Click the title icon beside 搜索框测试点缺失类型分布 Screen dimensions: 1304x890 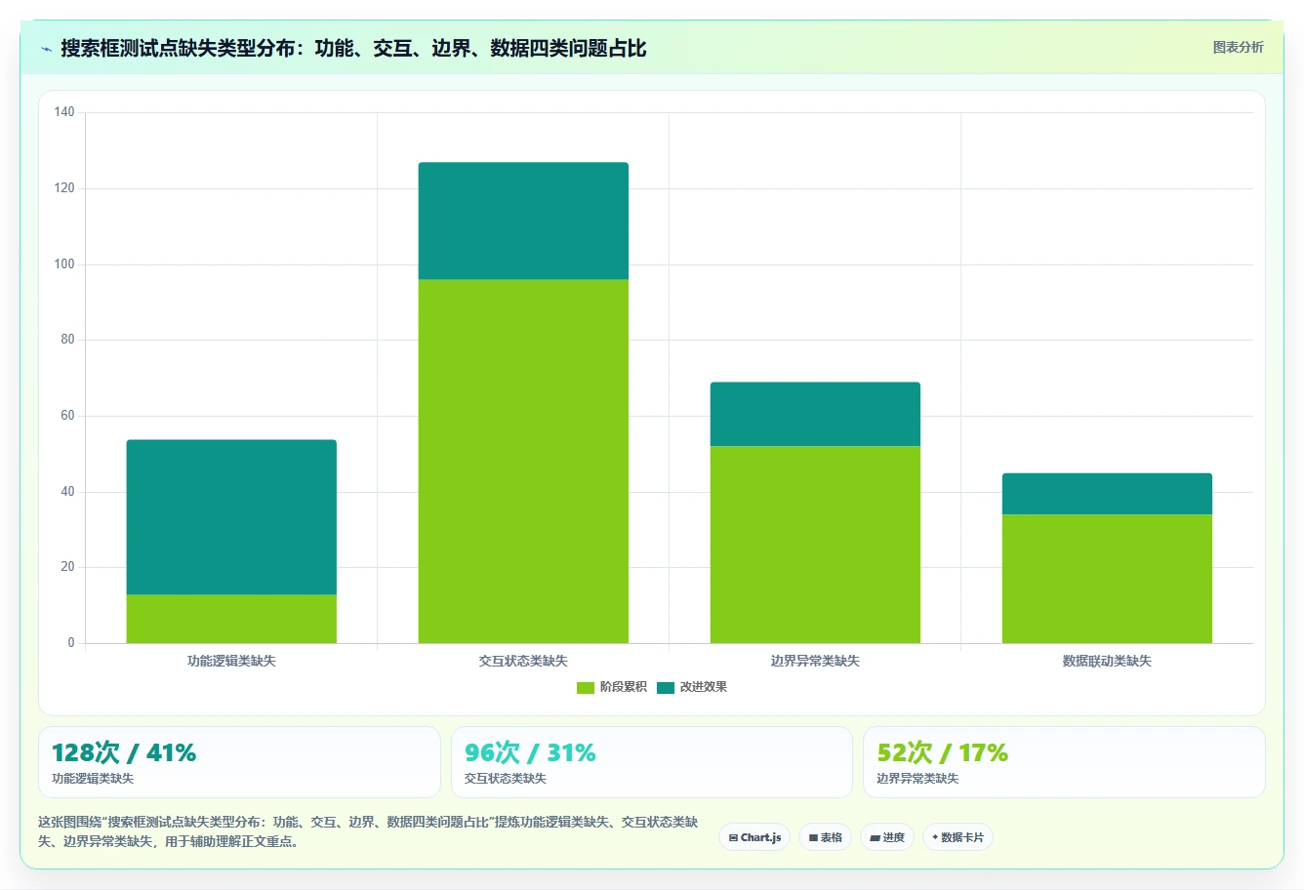[x=46, y=49]
